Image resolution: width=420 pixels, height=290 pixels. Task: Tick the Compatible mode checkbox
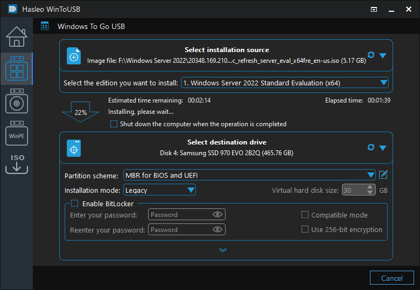pos(305,215)
